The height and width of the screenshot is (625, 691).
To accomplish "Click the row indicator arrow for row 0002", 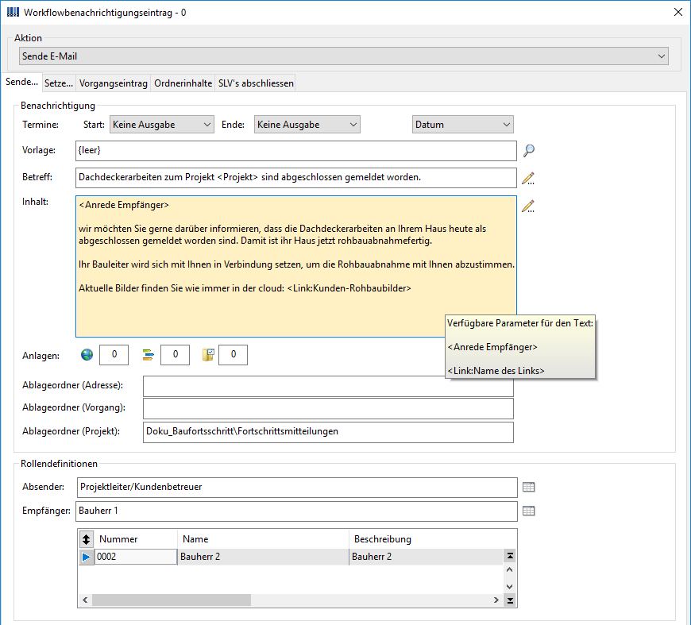I will [x=87, y=557].
